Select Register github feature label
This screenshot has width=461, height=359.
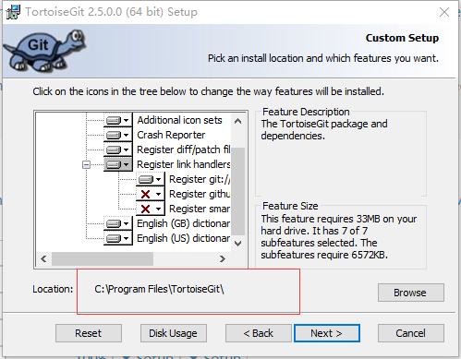[200, 194]
